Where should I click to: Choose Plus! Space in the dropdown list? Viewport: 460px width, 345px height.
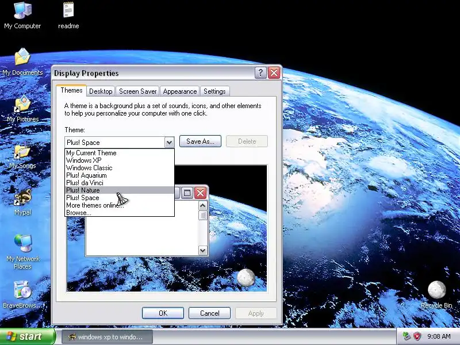[x=120, y=198]
